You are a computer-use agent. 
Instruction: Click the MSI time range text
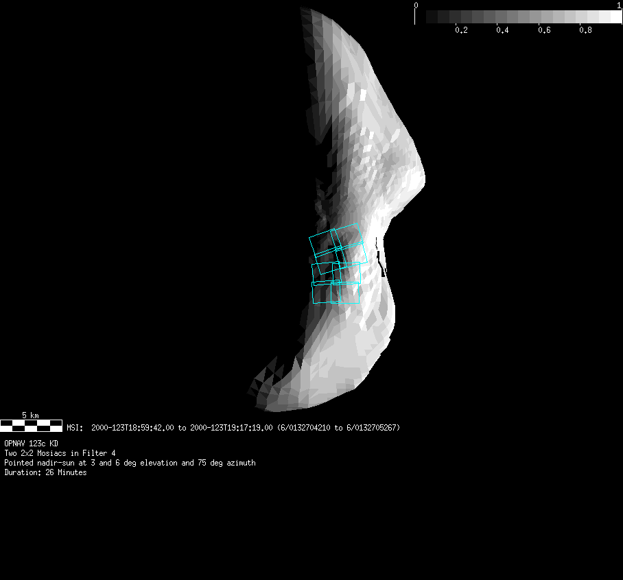(233, 428)
